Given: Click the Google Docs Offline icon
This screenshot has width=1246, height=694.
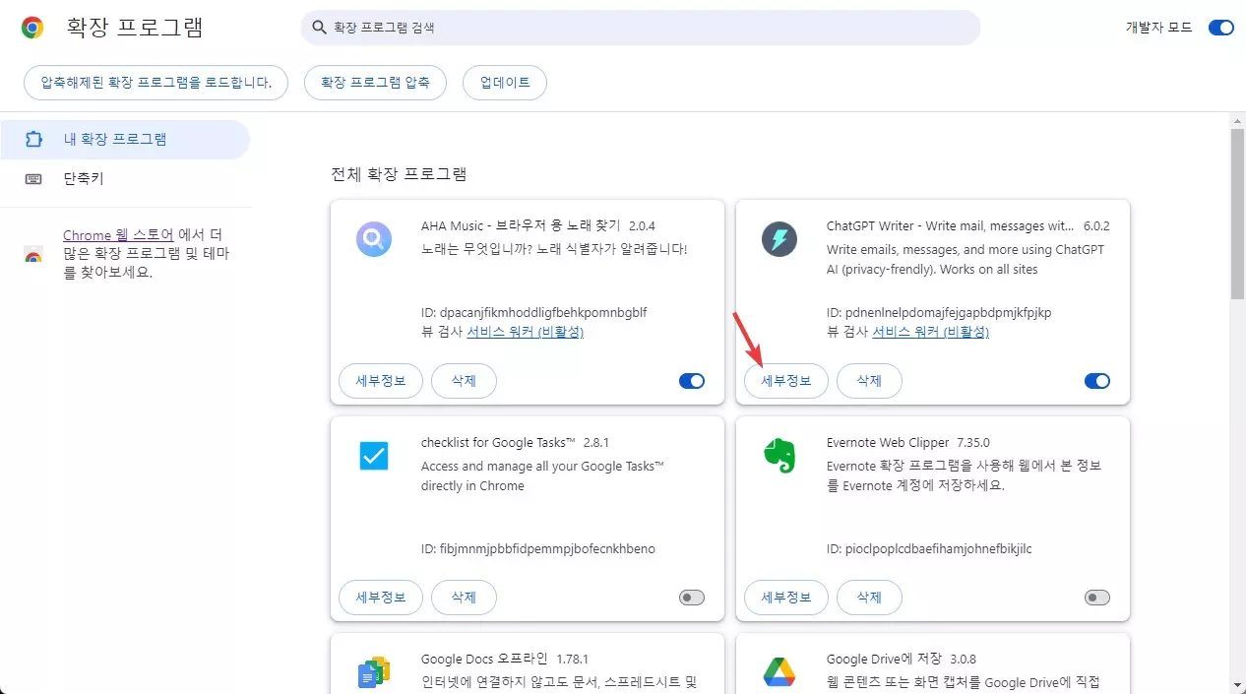Looking at the screenshot, I should click(374, 672).
